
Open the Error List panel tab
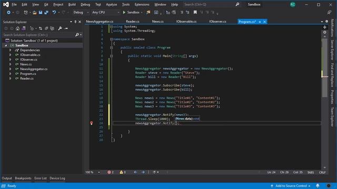click(x=41, y=178)
